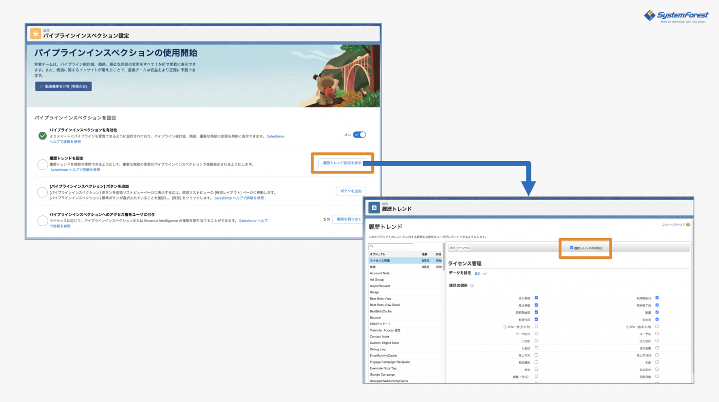Select Best Bets View Detail object
The height and width of the screenshot is (402, 719).
405,305
